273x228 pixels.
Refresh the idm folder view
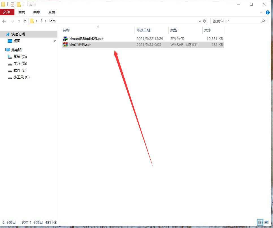tap(205, 21)
